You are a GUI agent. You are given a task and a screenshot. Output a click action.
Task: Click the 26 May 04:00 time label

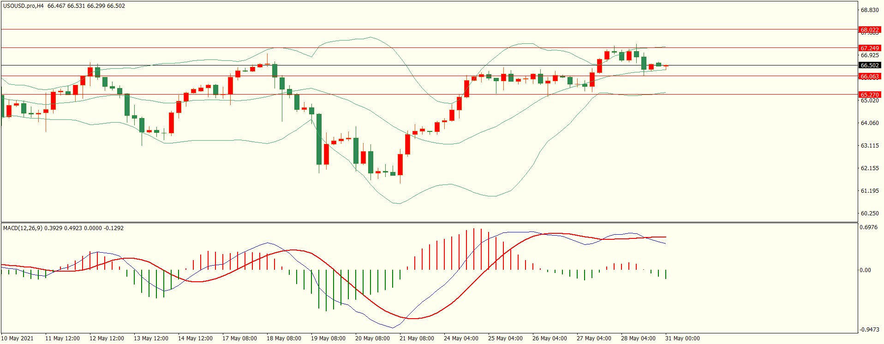point(550,338)
